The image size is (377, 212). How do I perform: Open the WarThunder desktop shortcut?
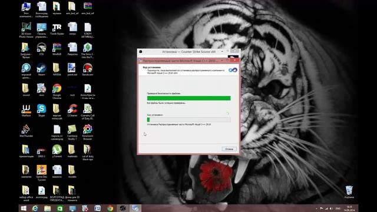click(26, 131)
